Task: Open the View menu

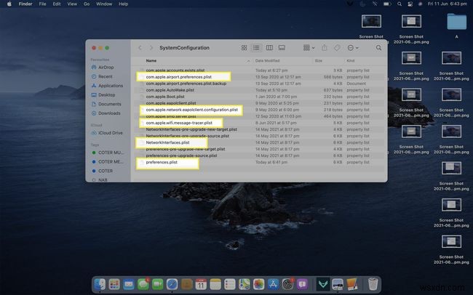Action: tap(72, 4)
